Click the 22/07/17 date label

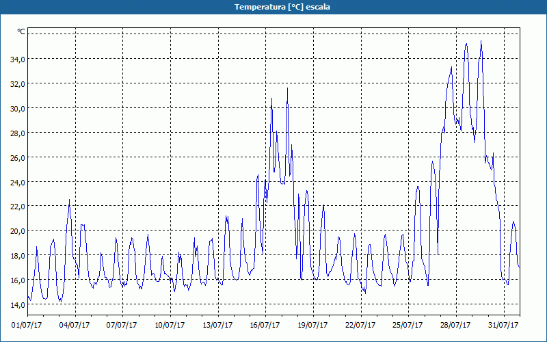click(x=360, y=326)
